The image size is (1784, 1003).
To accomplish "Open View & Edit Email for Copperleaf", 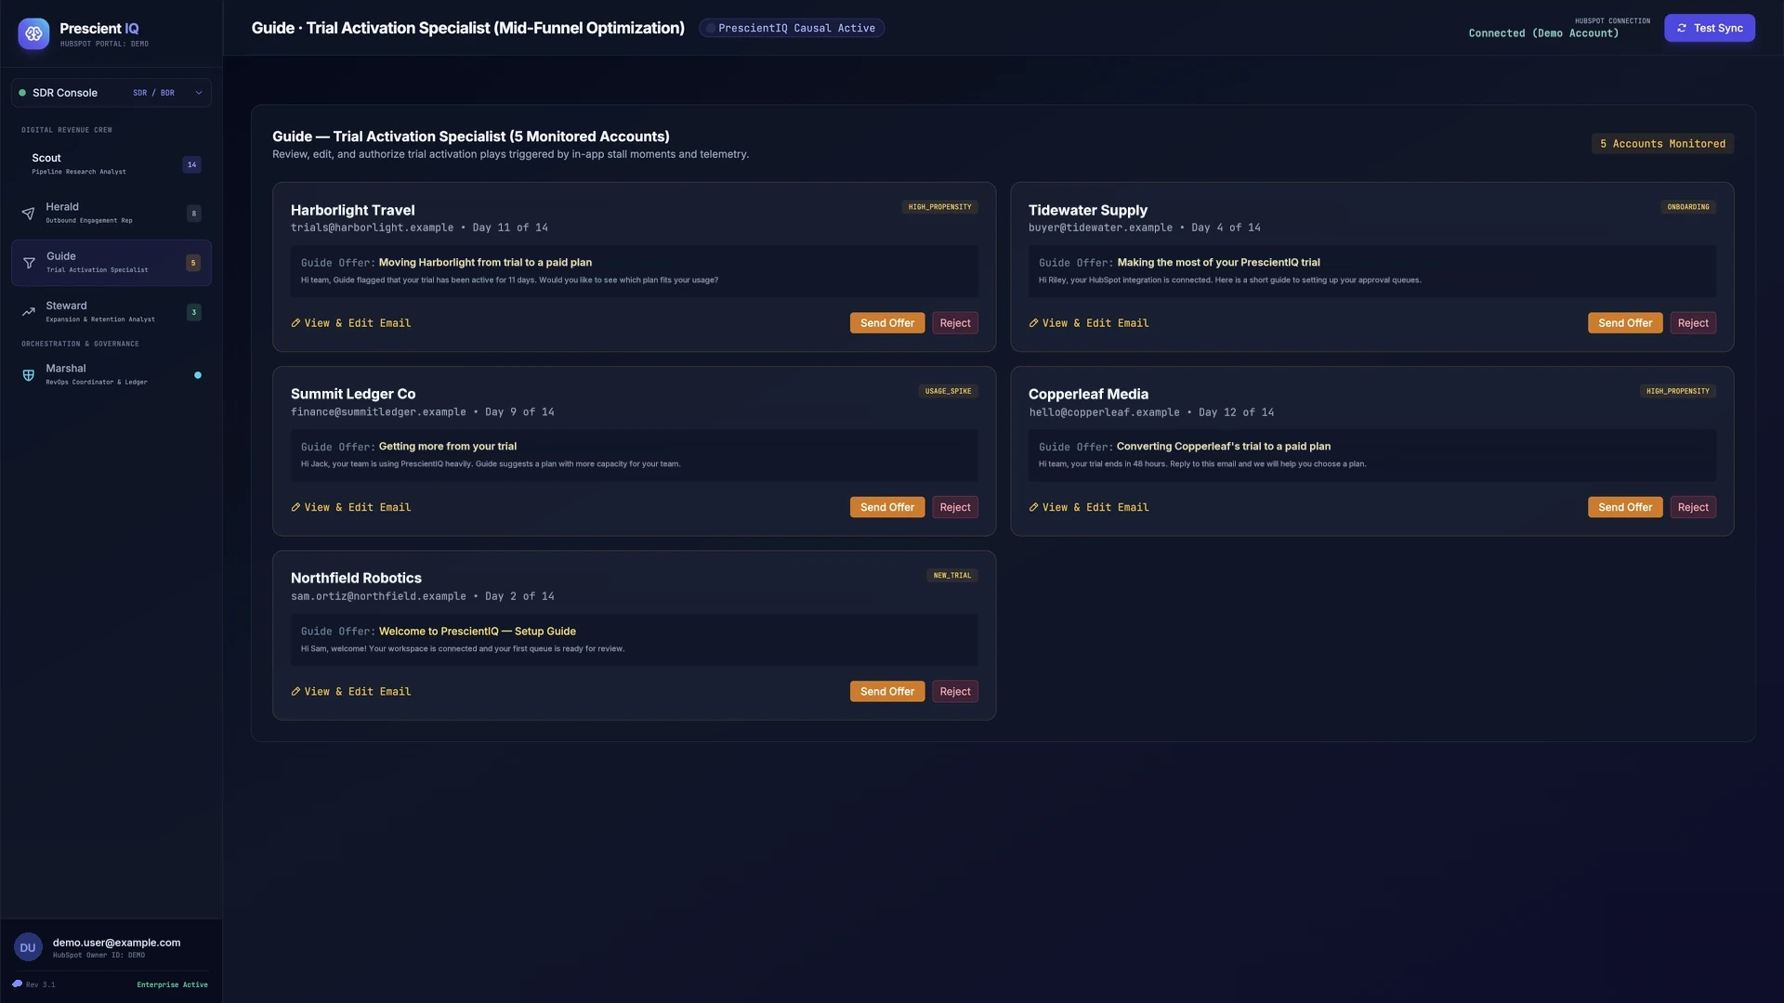I will pos(1089,507).
